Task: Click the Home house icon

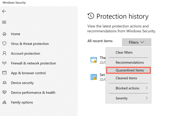Action: click(4, 34)
